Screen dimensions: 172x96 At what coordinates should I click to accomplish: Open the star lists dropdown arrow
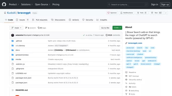pyautogui.click(x=166, y=13)
